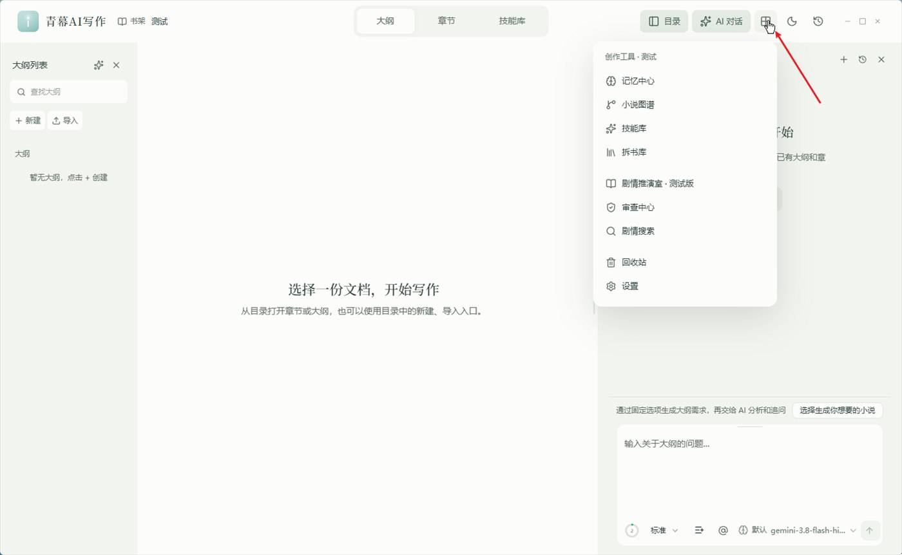The width and height of the screenshot is (902, 555).
Task: Click the 青幕AI写作 app logo
Action: tap(28, 21)
